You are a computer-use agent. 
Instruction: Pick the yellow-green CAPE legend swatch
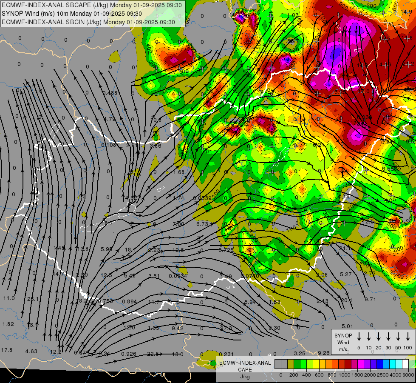point(310,364)
